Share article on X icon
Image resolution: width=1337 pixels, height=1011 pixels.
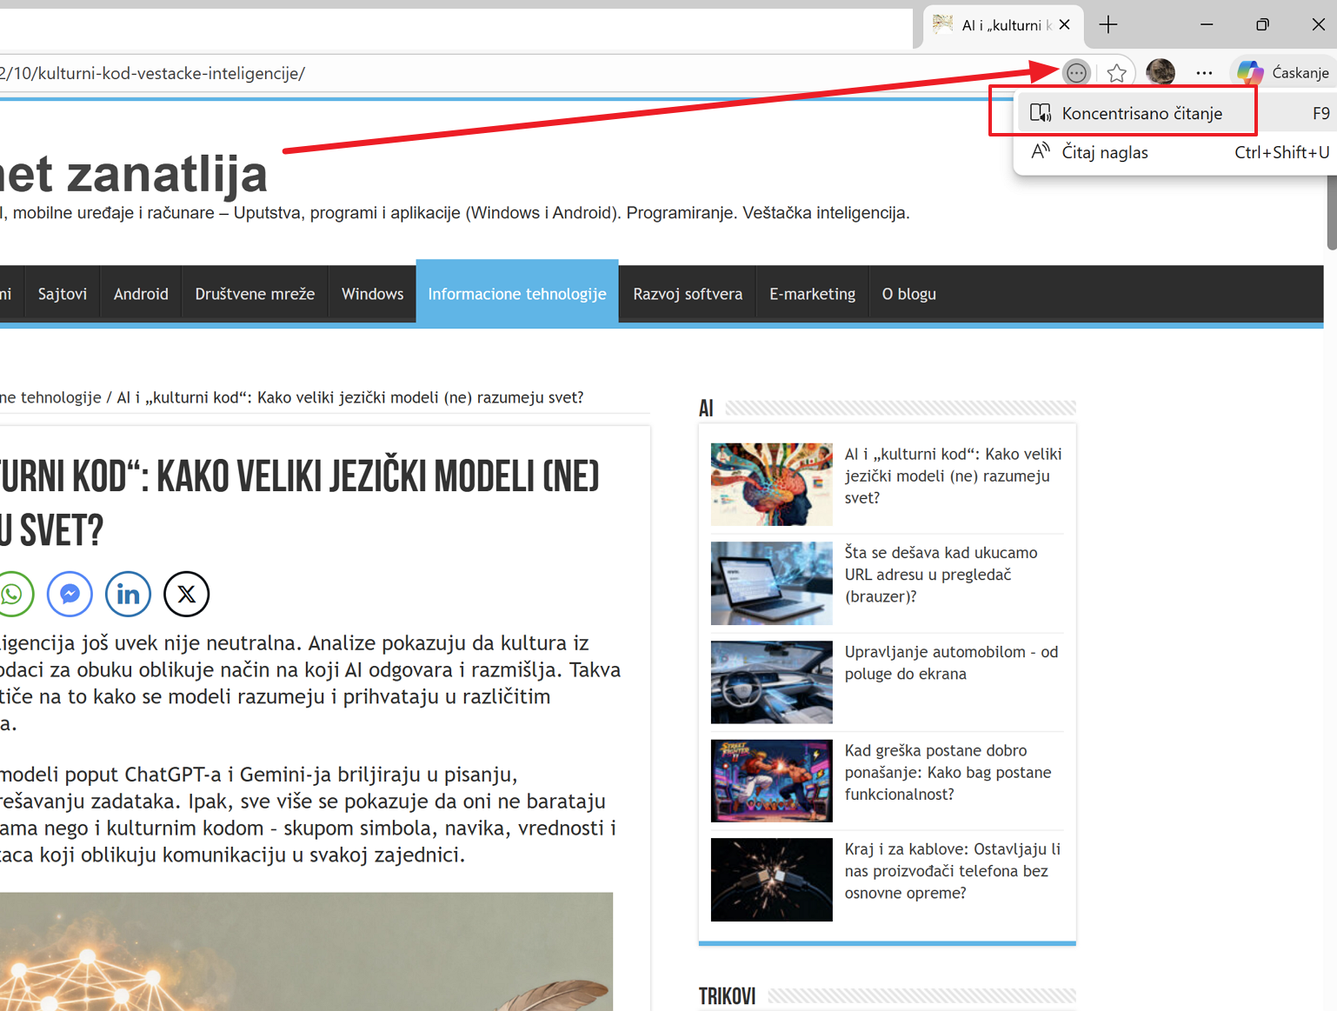coord(186,594)
